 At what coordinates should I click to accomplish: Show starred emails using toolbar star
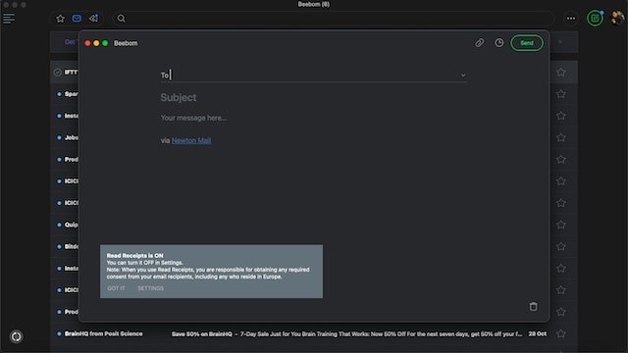(x=60, y=19)
